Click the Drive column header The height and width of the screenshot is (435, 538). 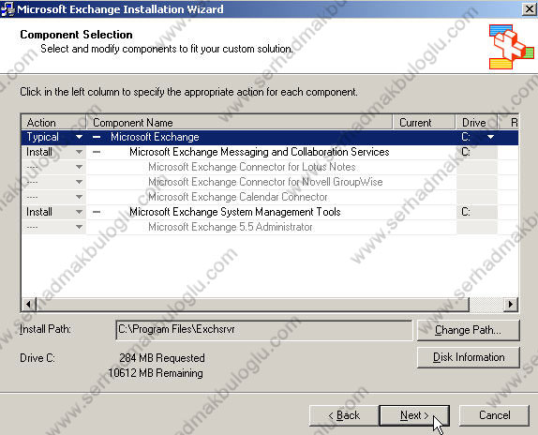click(476, 123)
